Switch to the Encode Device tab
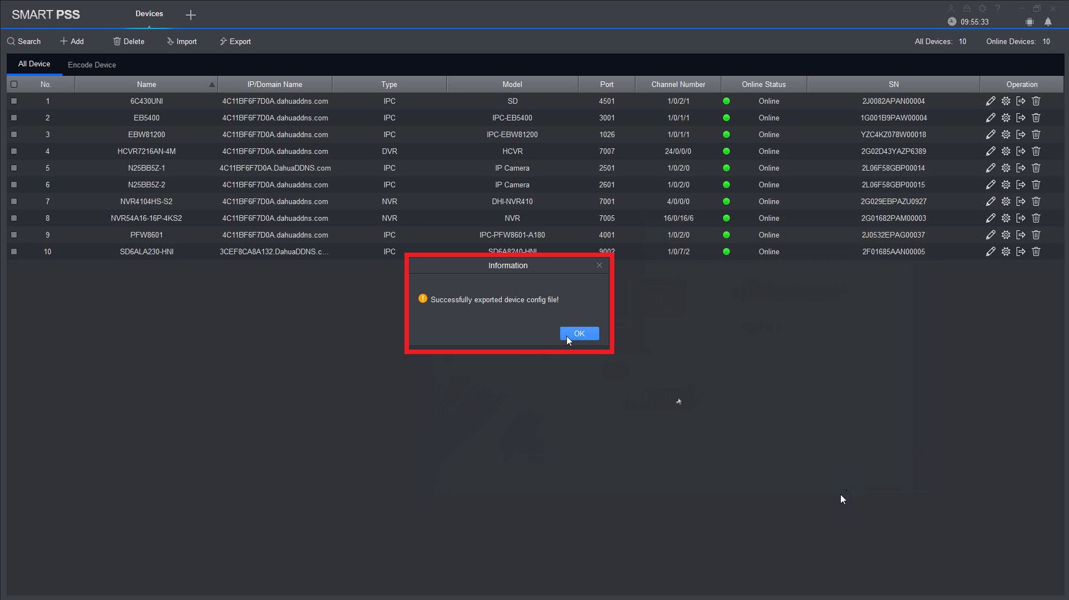Screen dimensions: 1069x600 click(91, 65)
